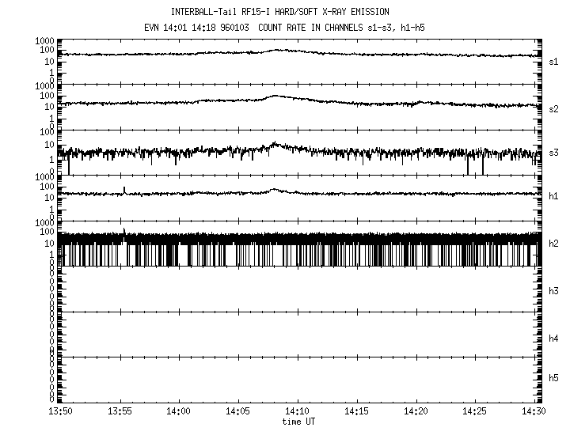Click the h4 channel label
Viewport: 570px width, 435px height.
coord(554,339)
